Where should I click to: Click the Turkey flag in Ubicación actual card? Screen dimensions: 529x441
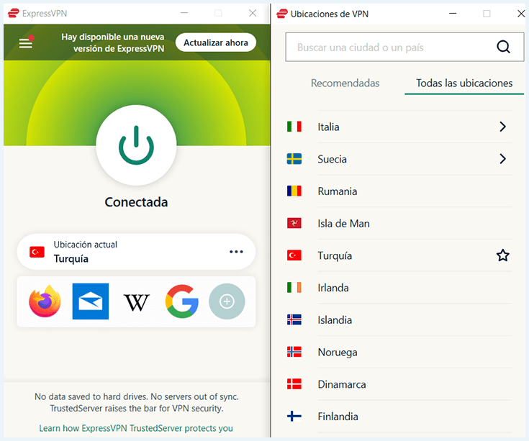point(37,252)
